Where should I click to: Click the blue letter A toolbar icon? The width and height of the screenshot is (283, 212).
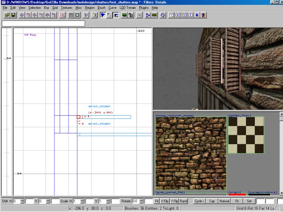(196, 15)
